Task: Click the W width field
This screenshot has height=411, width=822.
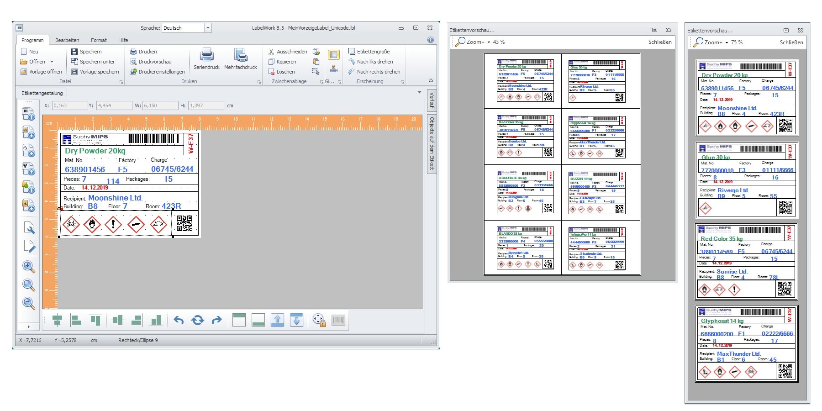Action: coord(161,105)
